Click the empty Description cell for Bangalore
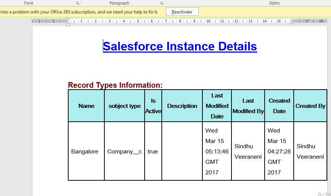This screenshot has width=331, height=196. click(x=182, y=151)
